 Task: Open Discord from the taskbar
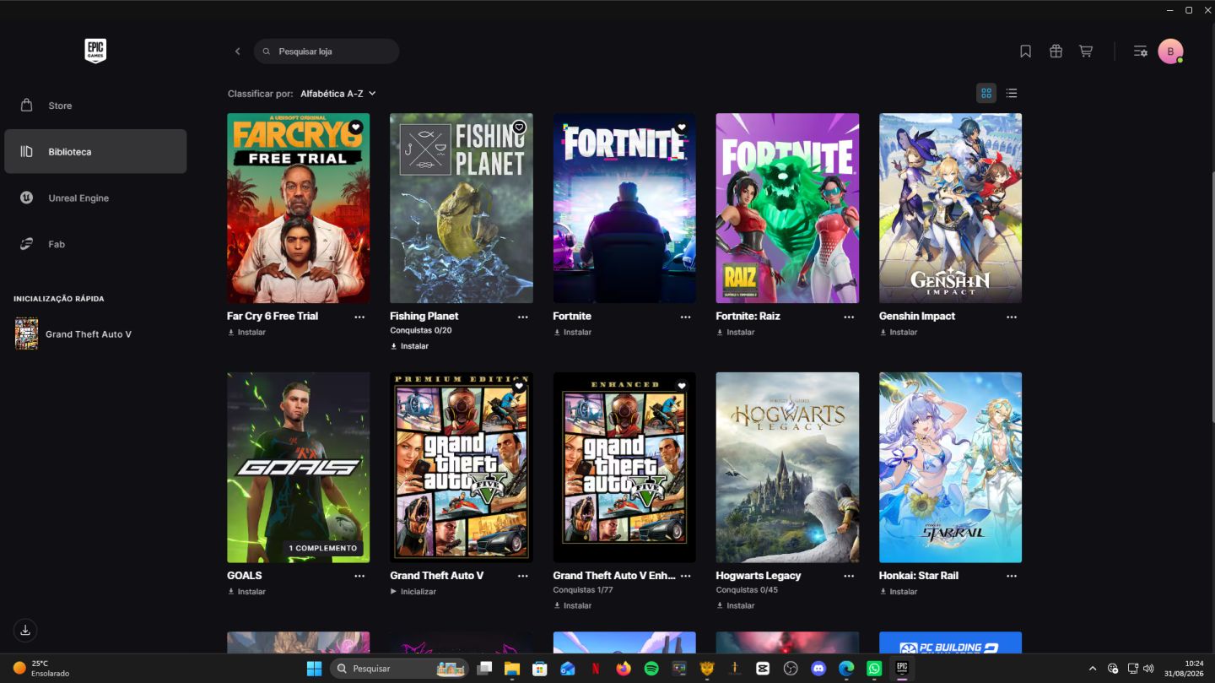818,668
